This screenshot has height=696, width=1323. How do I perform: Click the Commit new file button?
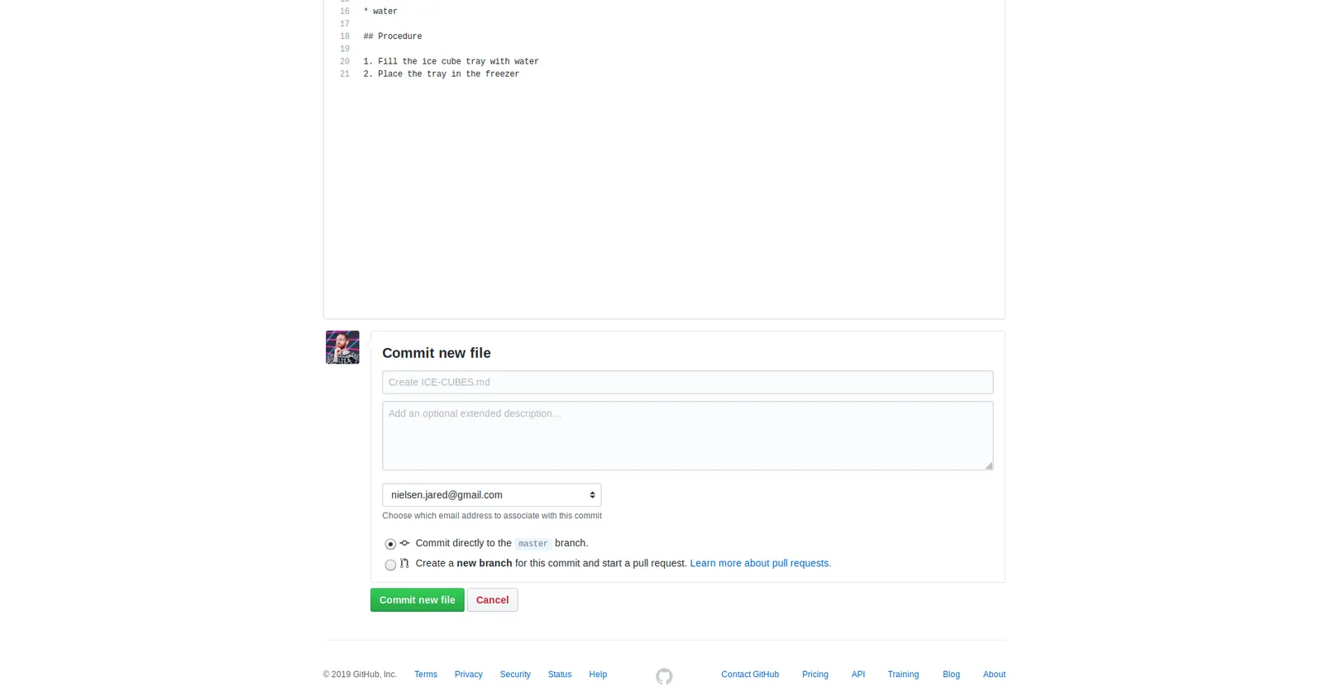click(x=417, y=600)
